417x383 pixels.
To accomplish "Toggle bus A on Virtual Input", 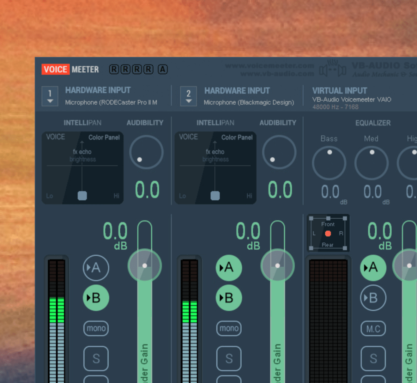I will (x=373, y=268).
